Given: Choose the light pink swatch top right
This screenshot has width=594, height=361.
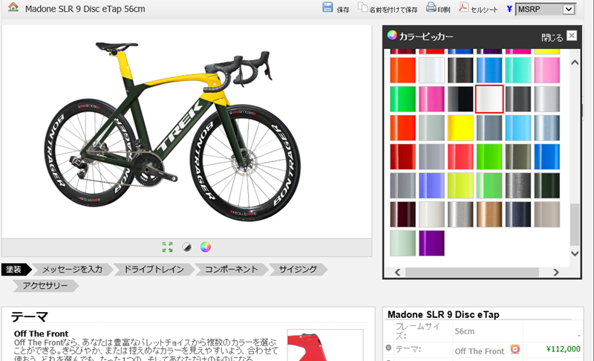Looking at the screenshot, I should point(546,71).
